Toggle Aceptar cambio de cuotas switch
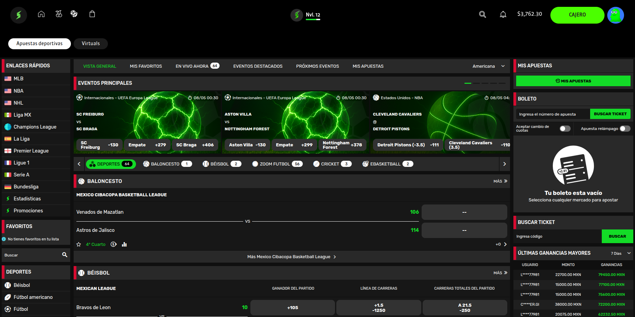Screen dimensions: 635x317 (x=565, y=129)
